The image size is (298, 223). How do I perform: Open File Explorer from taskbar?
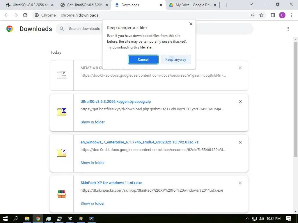tap(27, 219)
